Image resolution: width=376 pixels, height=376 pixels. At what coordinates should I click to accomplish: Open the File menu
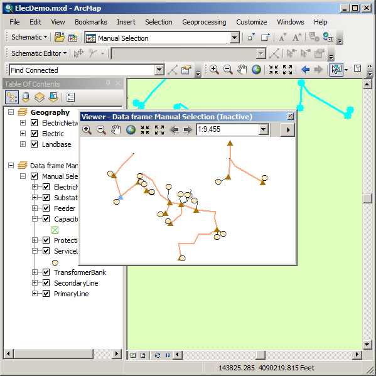[x=14, y=22]
